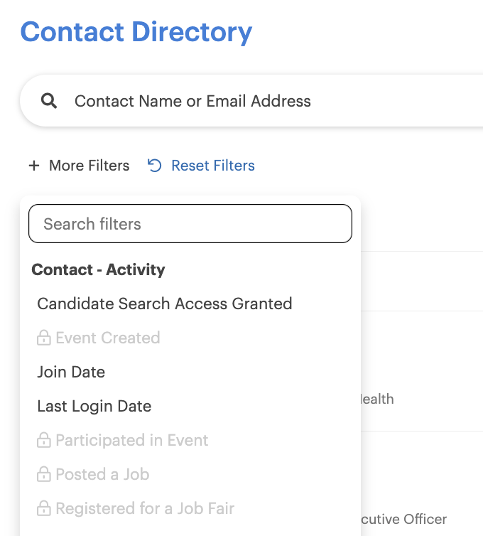This screenshot has width=483, height=536.
Task: Click lock icon beside Registered for a Job Fair
Action: click(44, 508)
